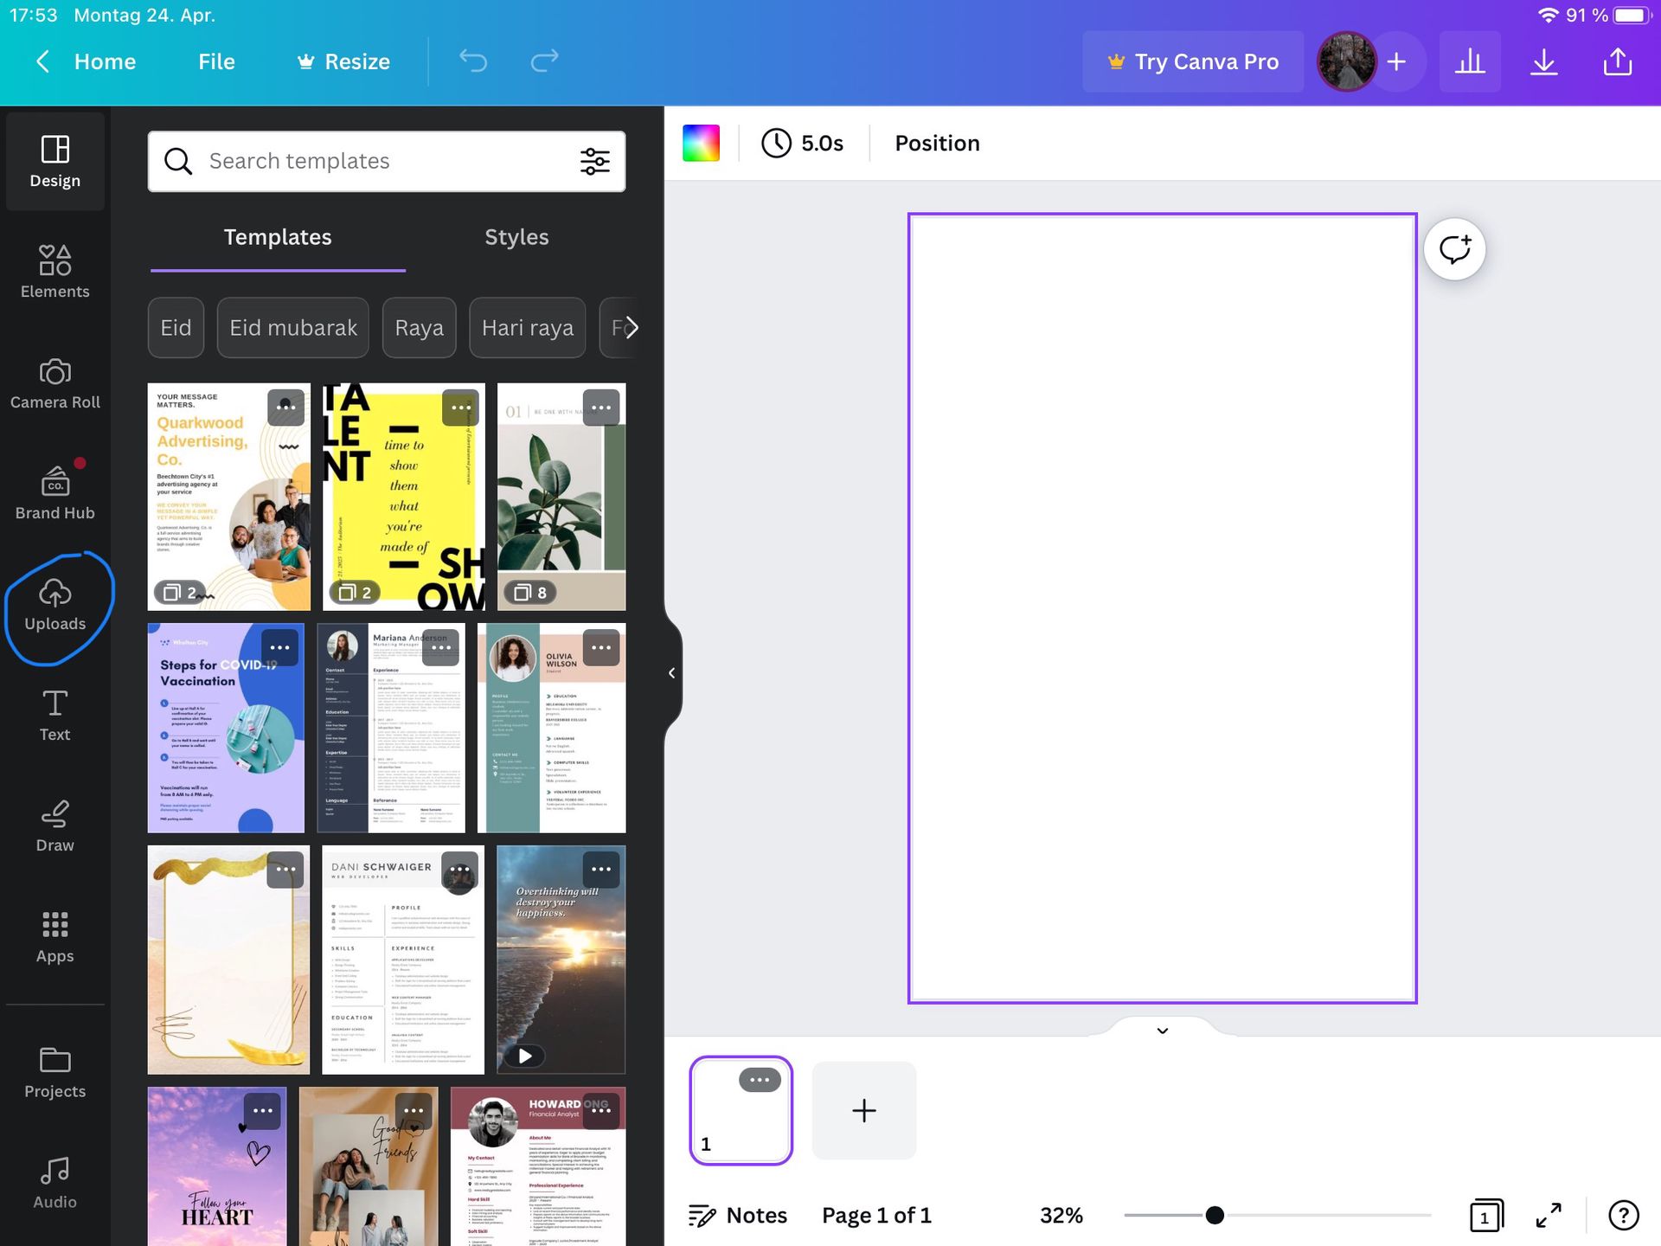The image size is (1661, 1246).
Task: Click the Share export icon
Action: coord(1617,61)
